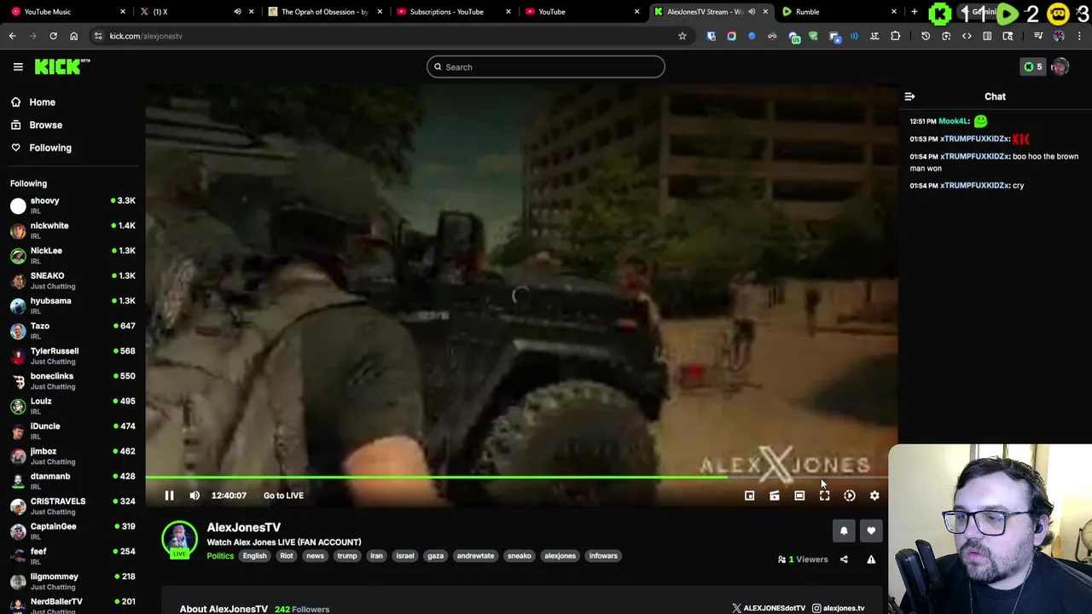
Task: Click username Mook4L in chat
Action: 955,121
